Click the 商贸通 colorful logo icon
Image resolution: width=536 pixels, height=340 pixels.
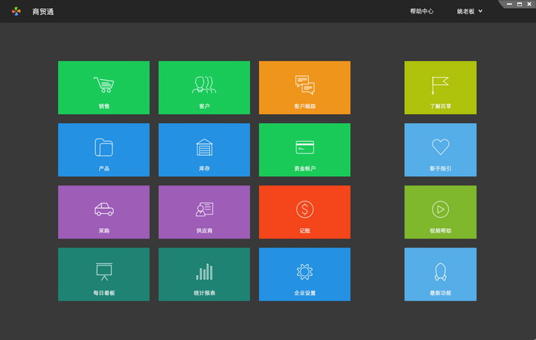(x=16, y=11)
